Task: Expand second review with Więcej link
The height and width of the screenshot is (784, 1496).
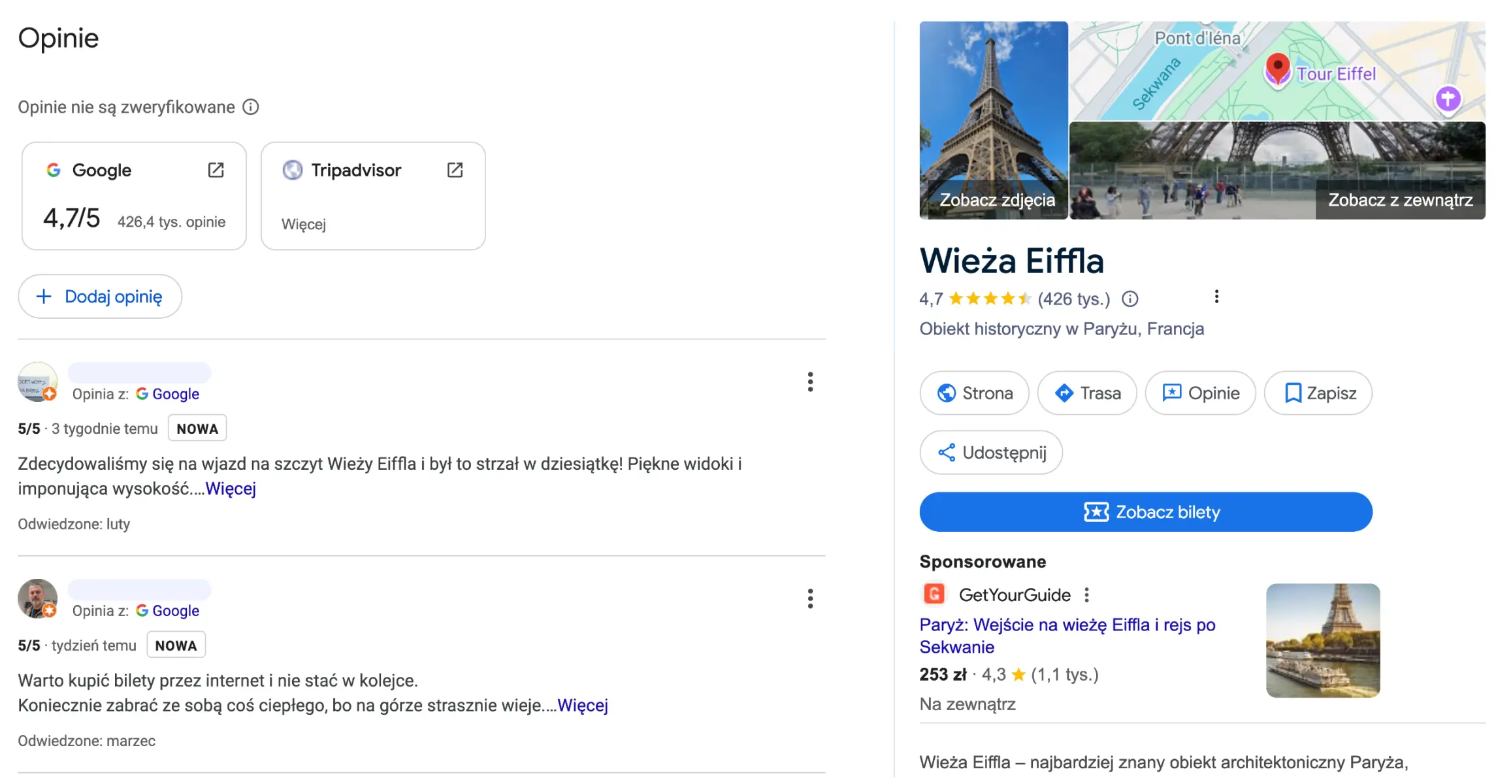Action: click(x=582, y=706)
